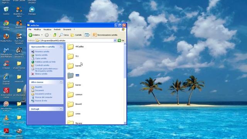This screenshot has height=139, width=247.
Task: Open the minecraft desktop folder
Action: (19, 78)
